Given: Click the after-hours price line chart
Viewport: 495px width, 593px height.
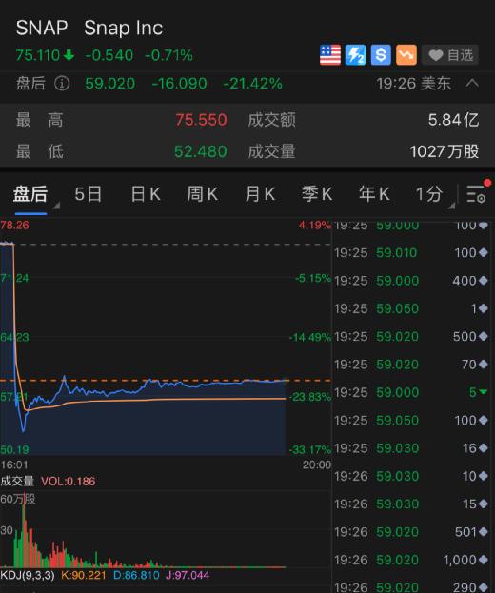Looking at the screenshot, I should pos(166,337).
